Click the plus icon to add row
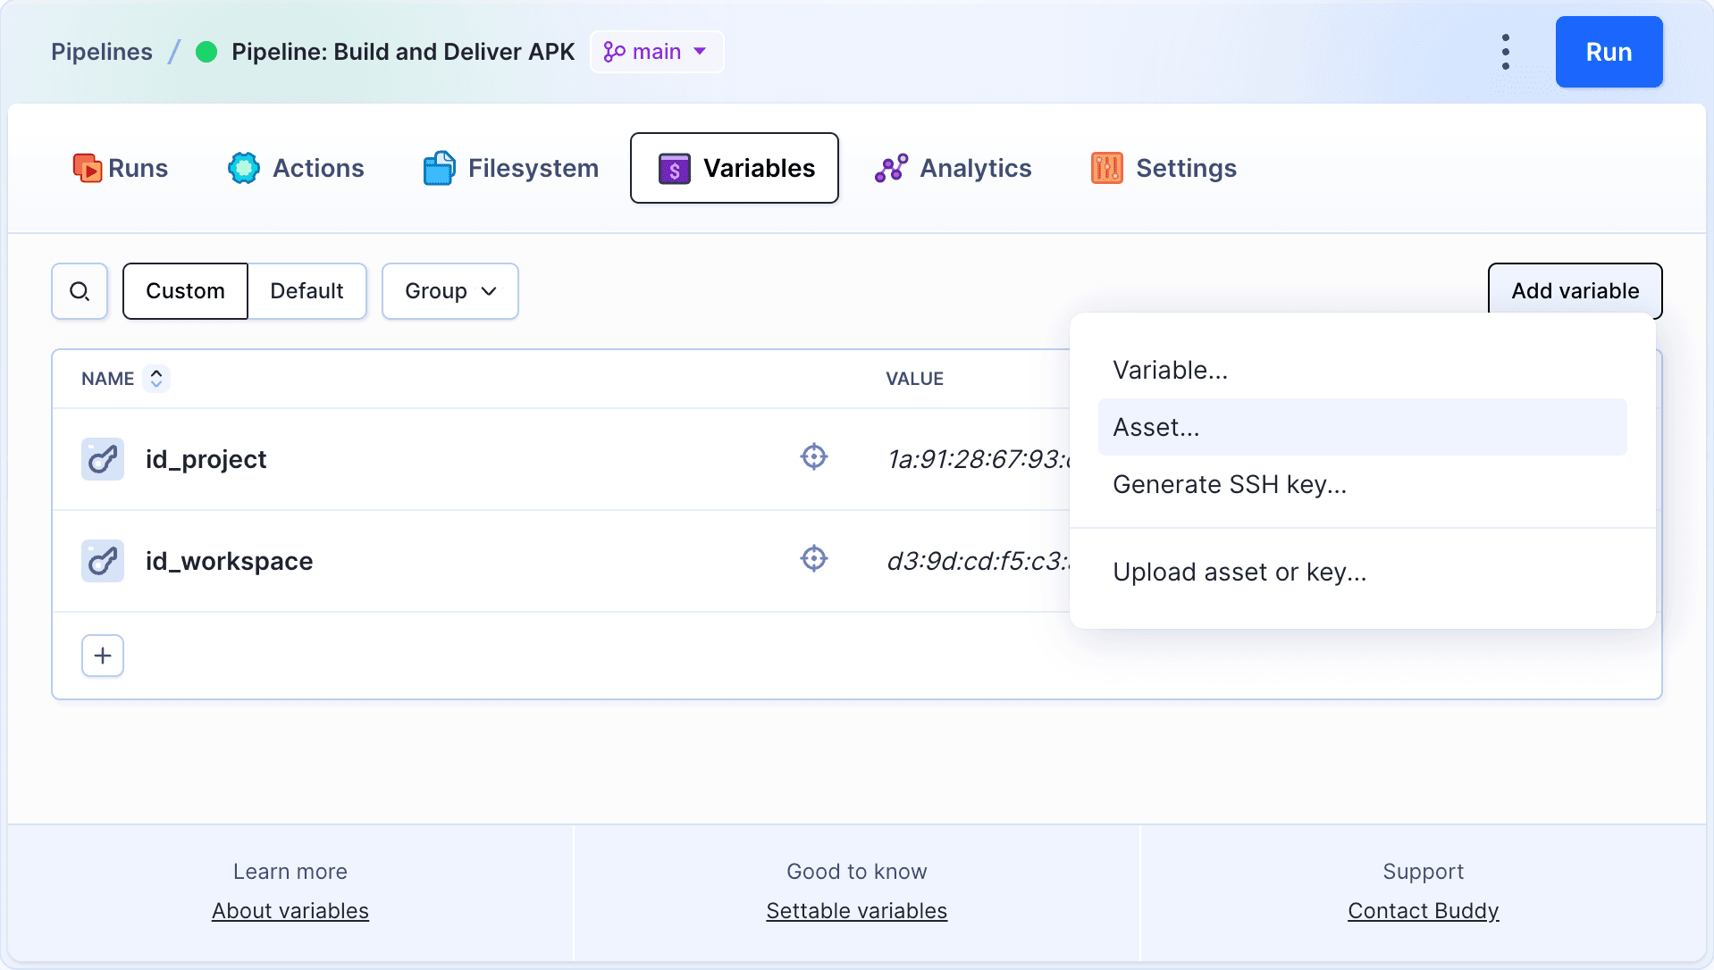The width and height of the screenshot is (1714, 970). 103,656
